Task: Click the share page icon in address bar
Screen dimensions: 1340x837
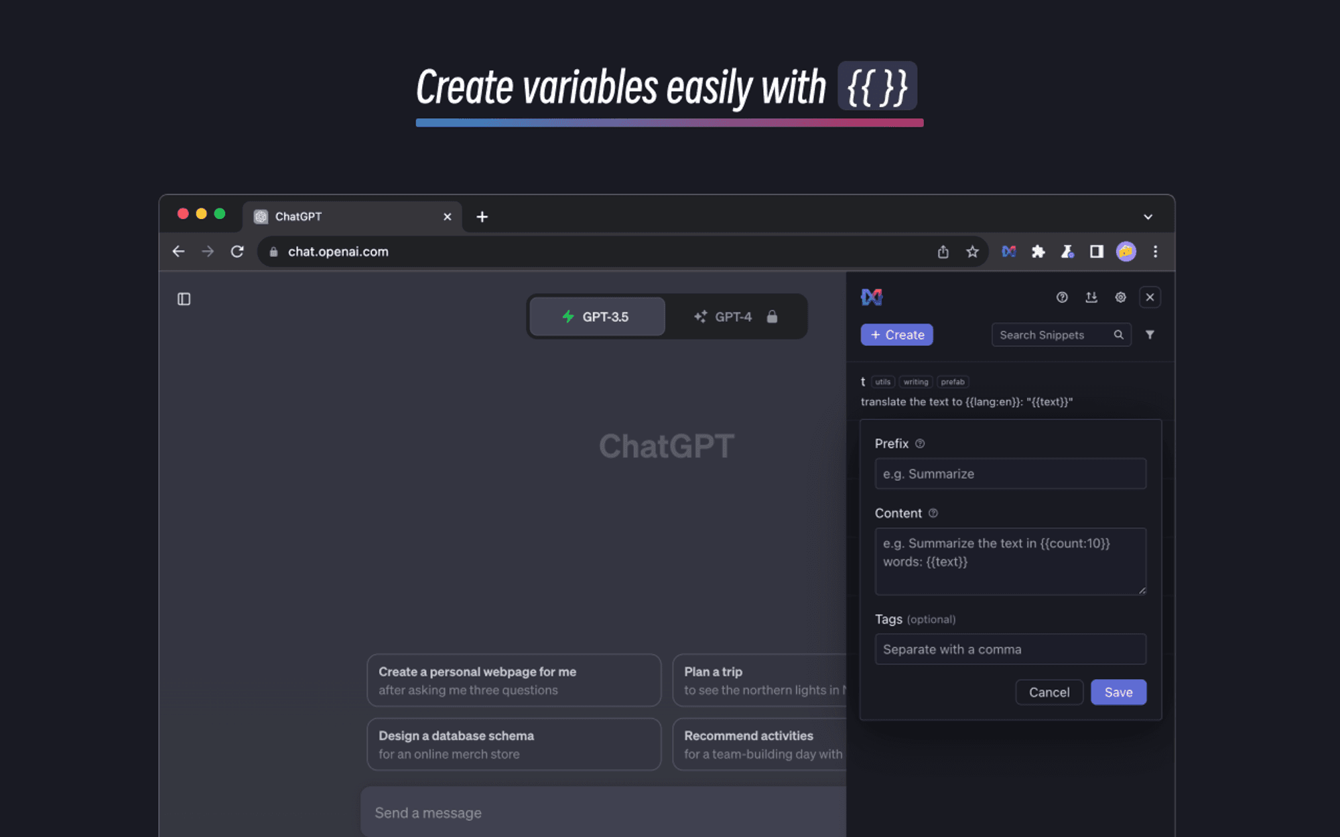Action: 943,252
